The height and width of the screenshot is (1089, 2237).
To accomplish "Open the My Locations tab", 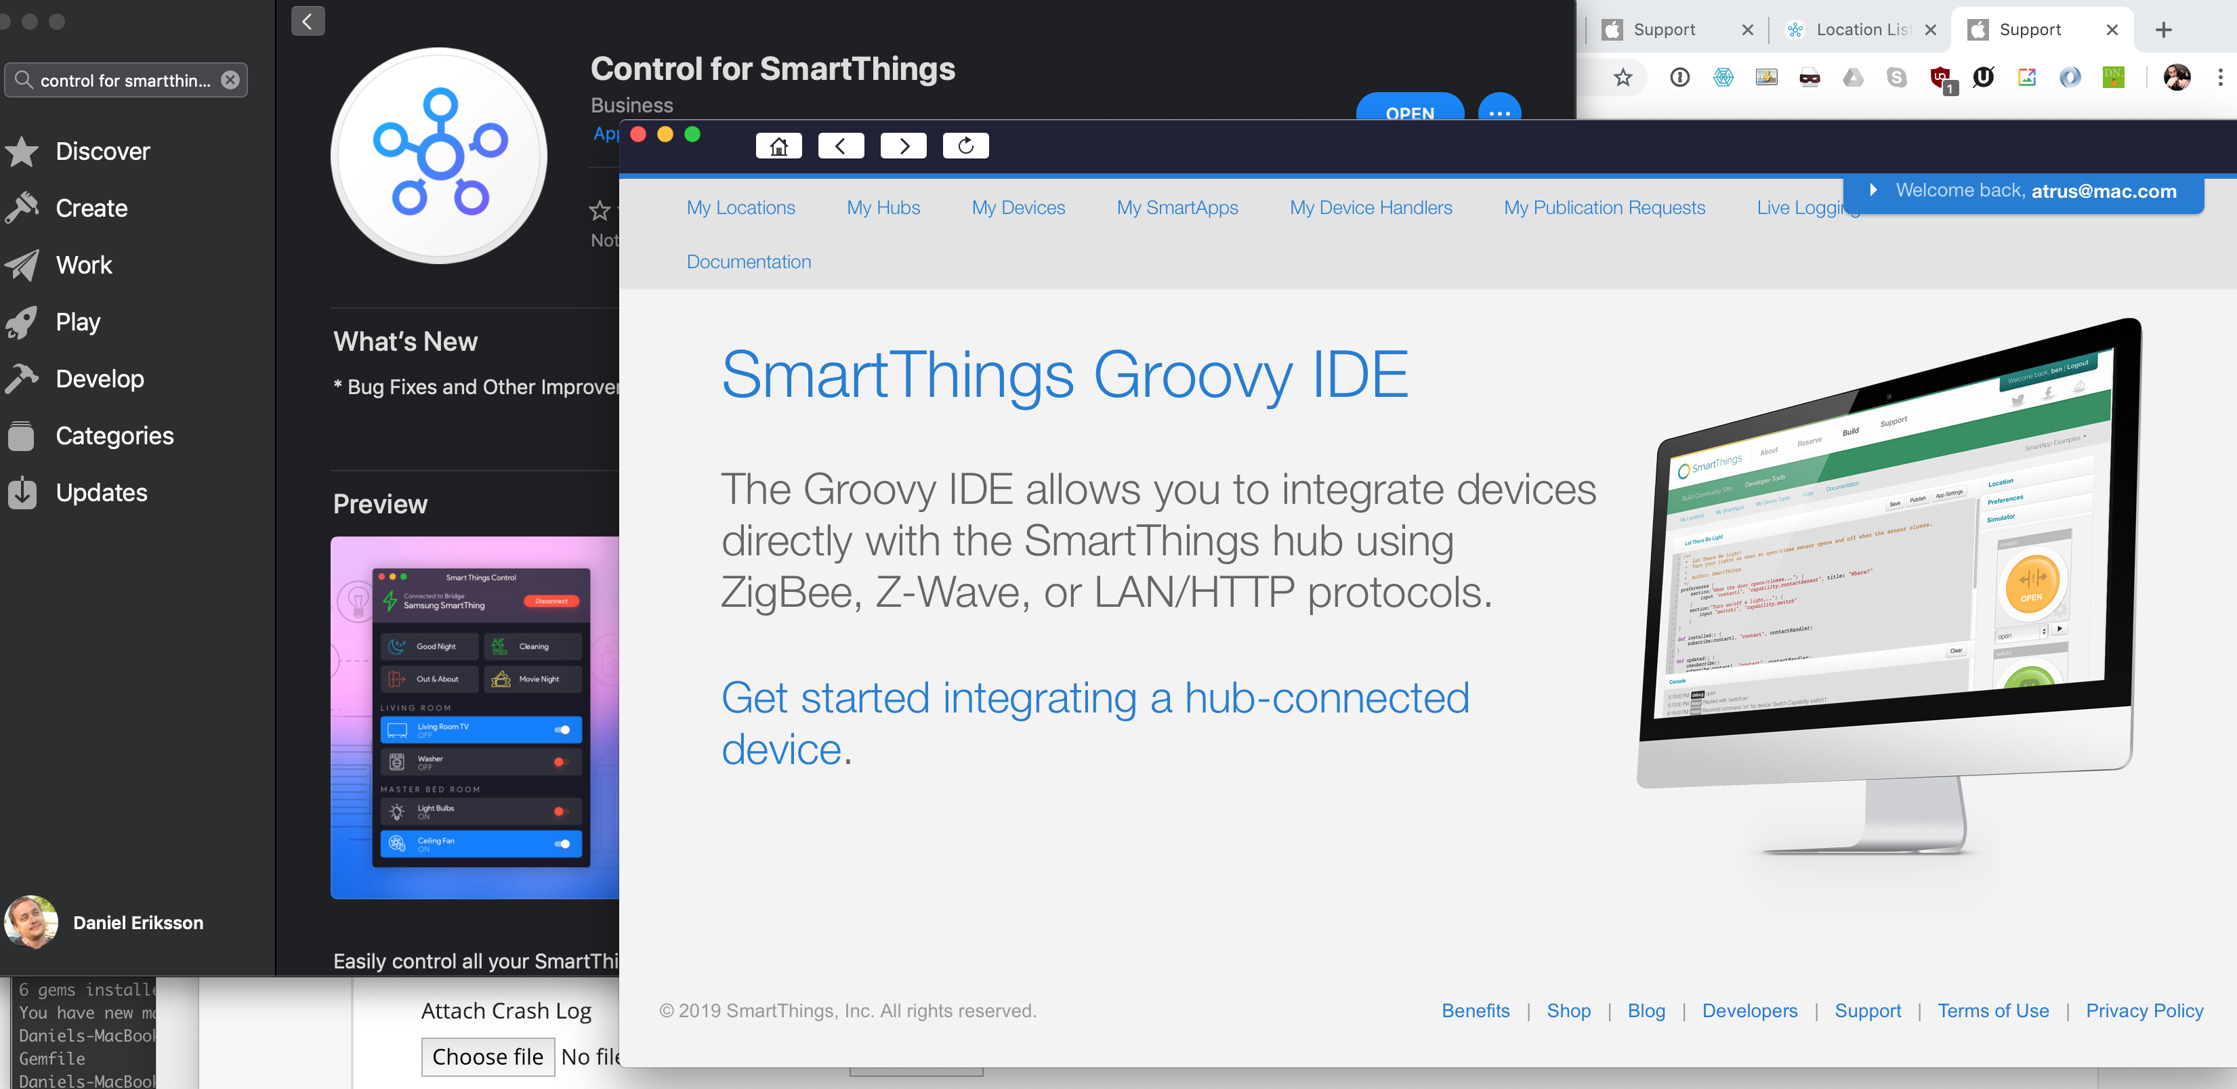I will pos(740,207).
